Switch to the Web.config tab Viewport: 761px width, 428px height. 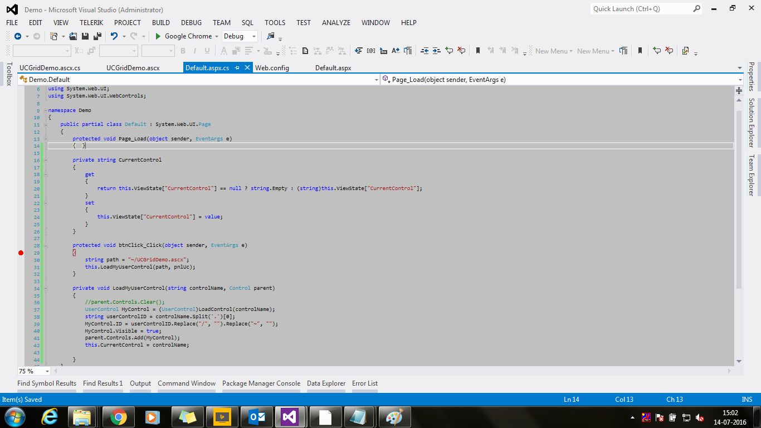tap(272, 68)
